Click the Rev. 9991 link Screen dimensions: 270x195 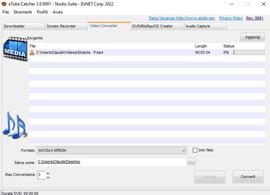coord(255,18)
